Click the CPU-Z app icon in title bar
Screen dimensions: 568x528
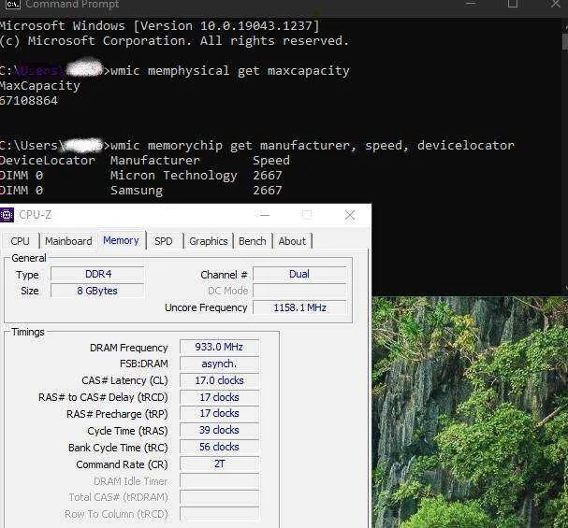pos(7,215)
